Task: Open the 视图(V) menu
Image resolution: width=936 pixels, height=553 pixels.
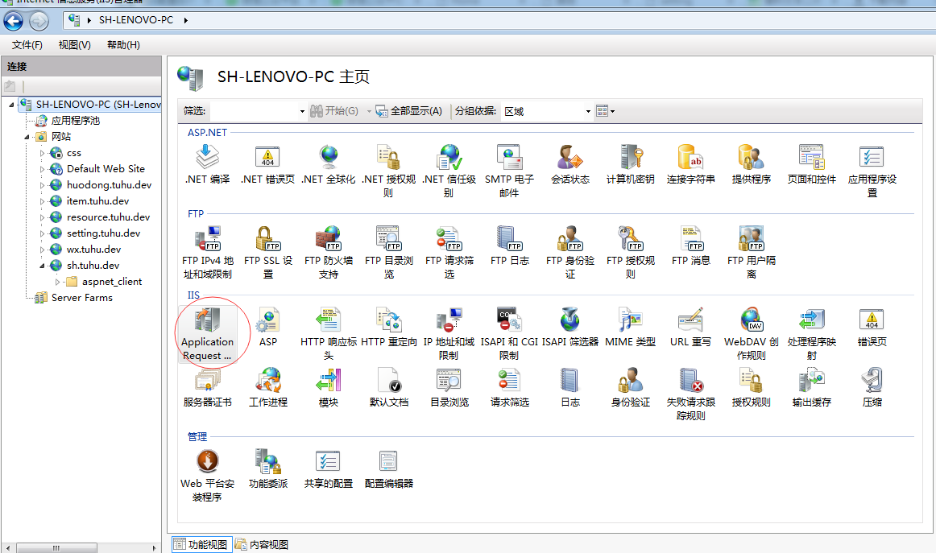Action: pos(75,45)
